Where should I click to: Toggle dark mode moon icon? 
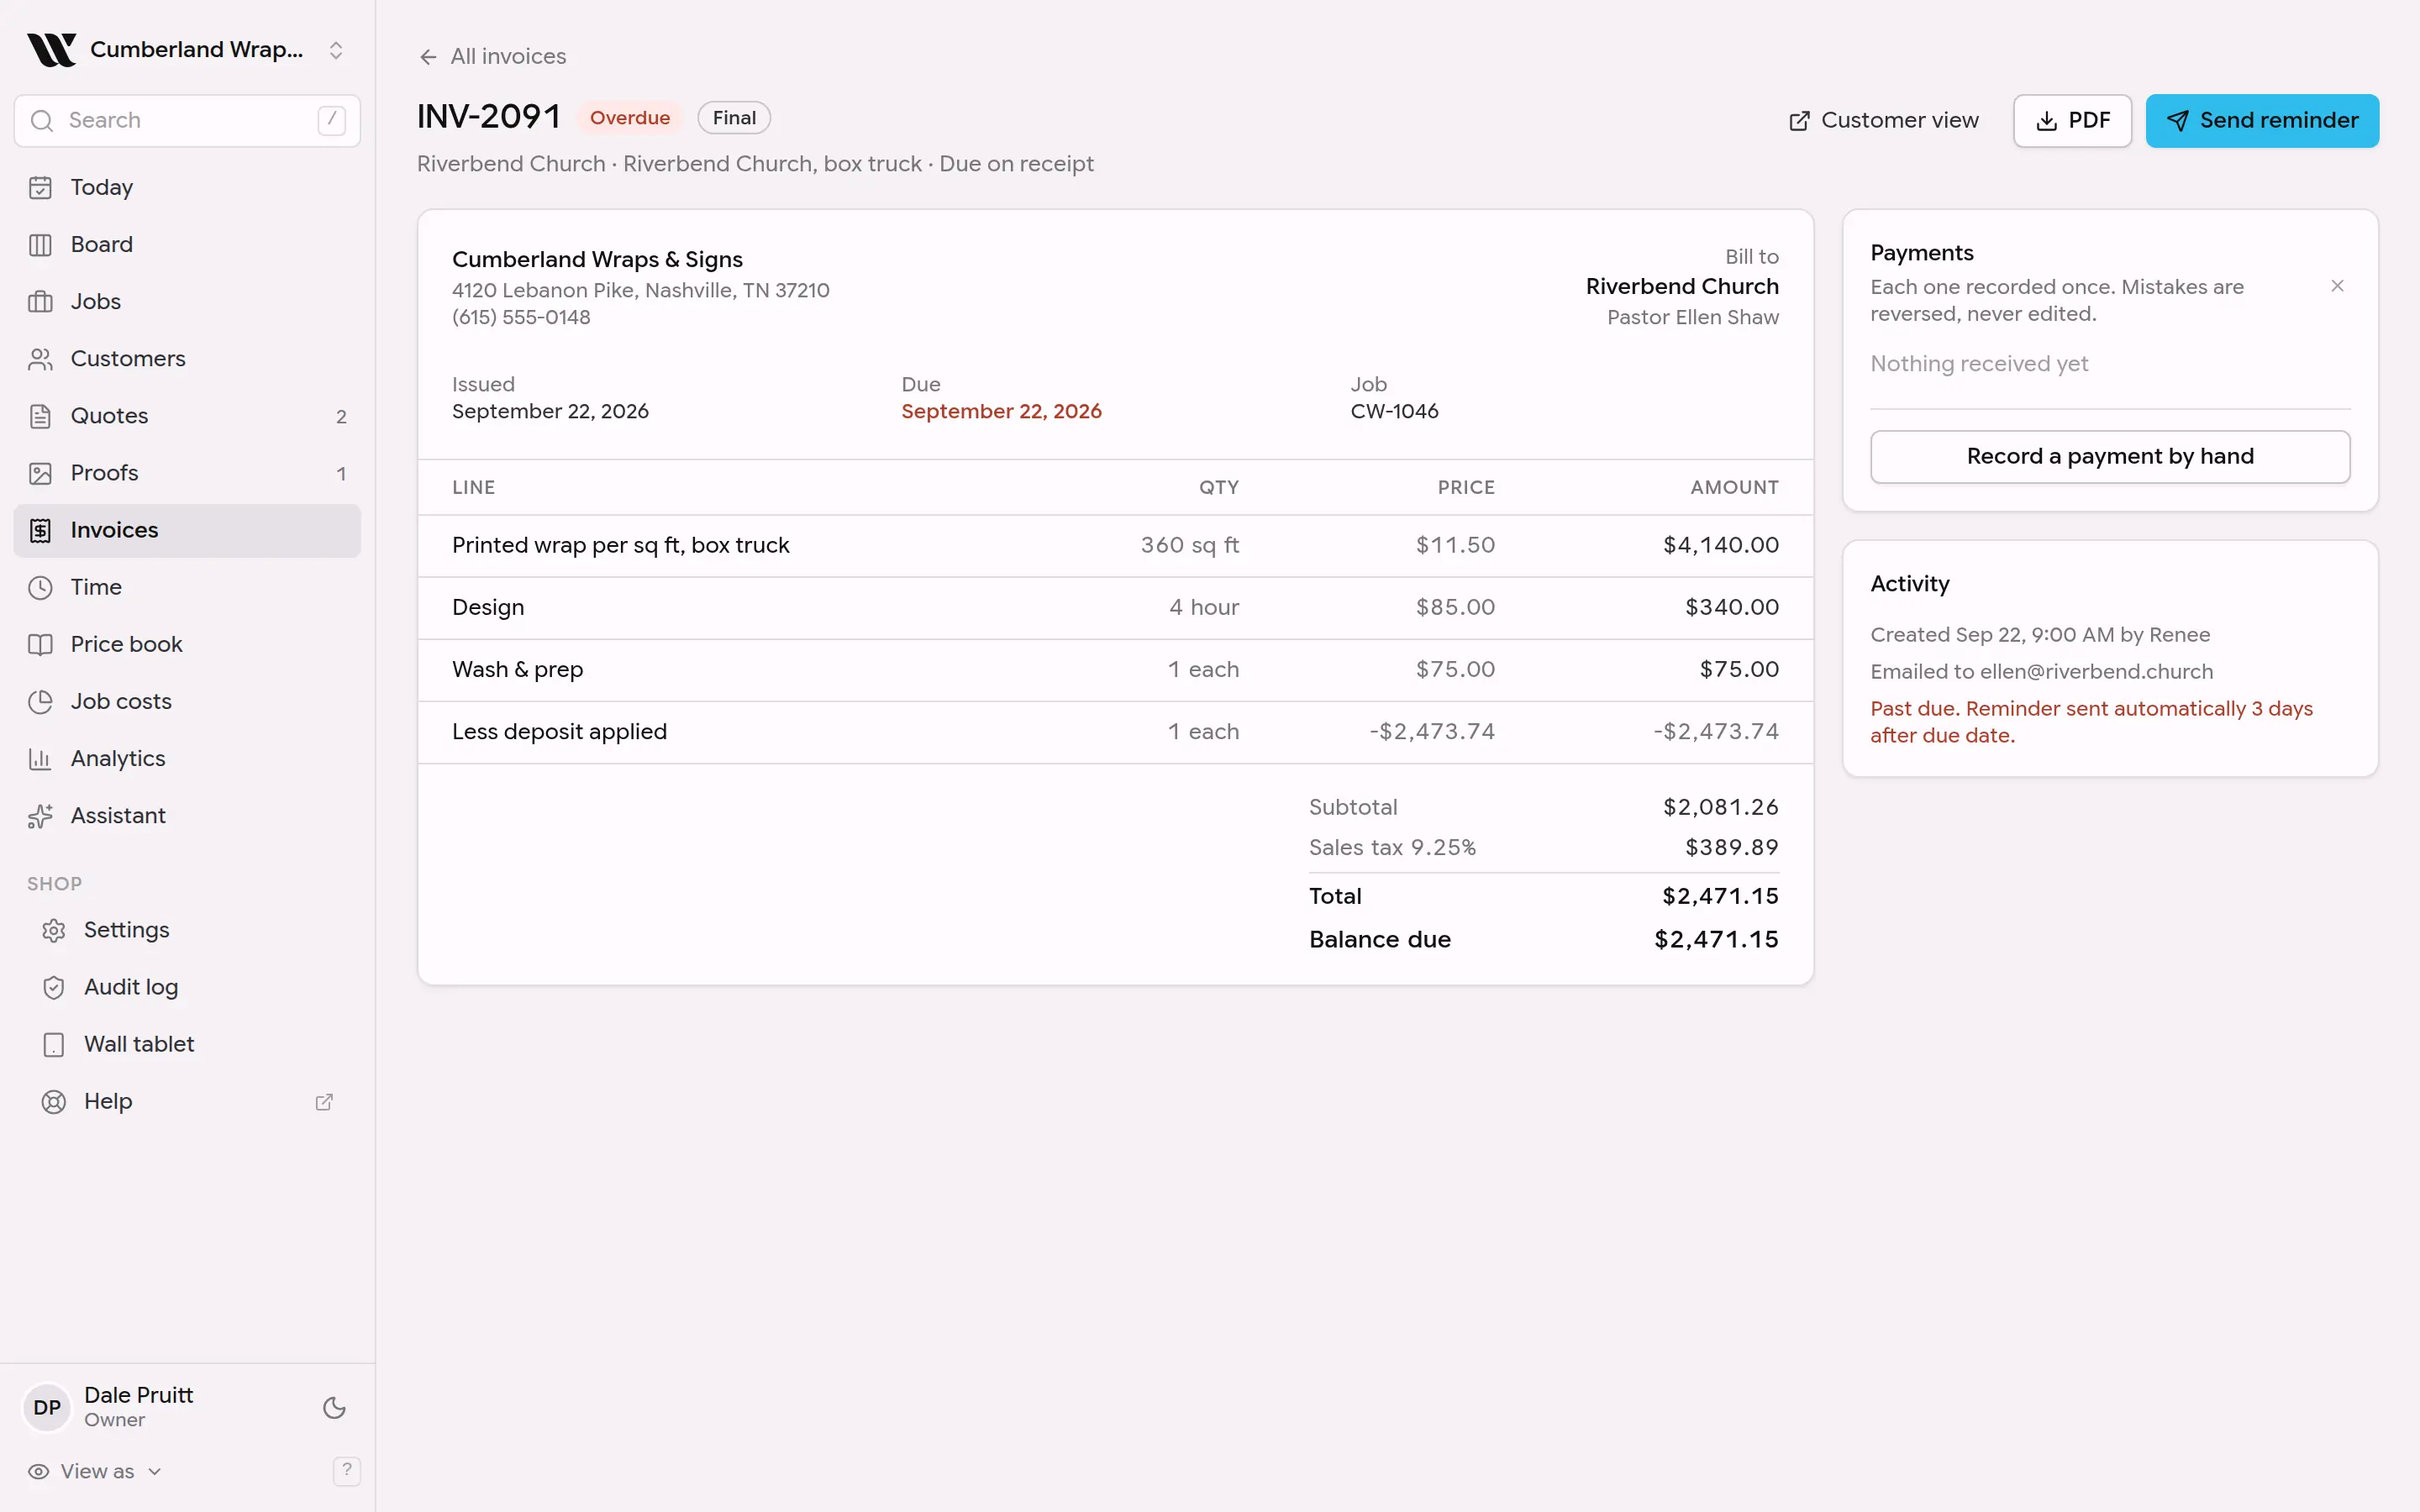[334, 1407]
